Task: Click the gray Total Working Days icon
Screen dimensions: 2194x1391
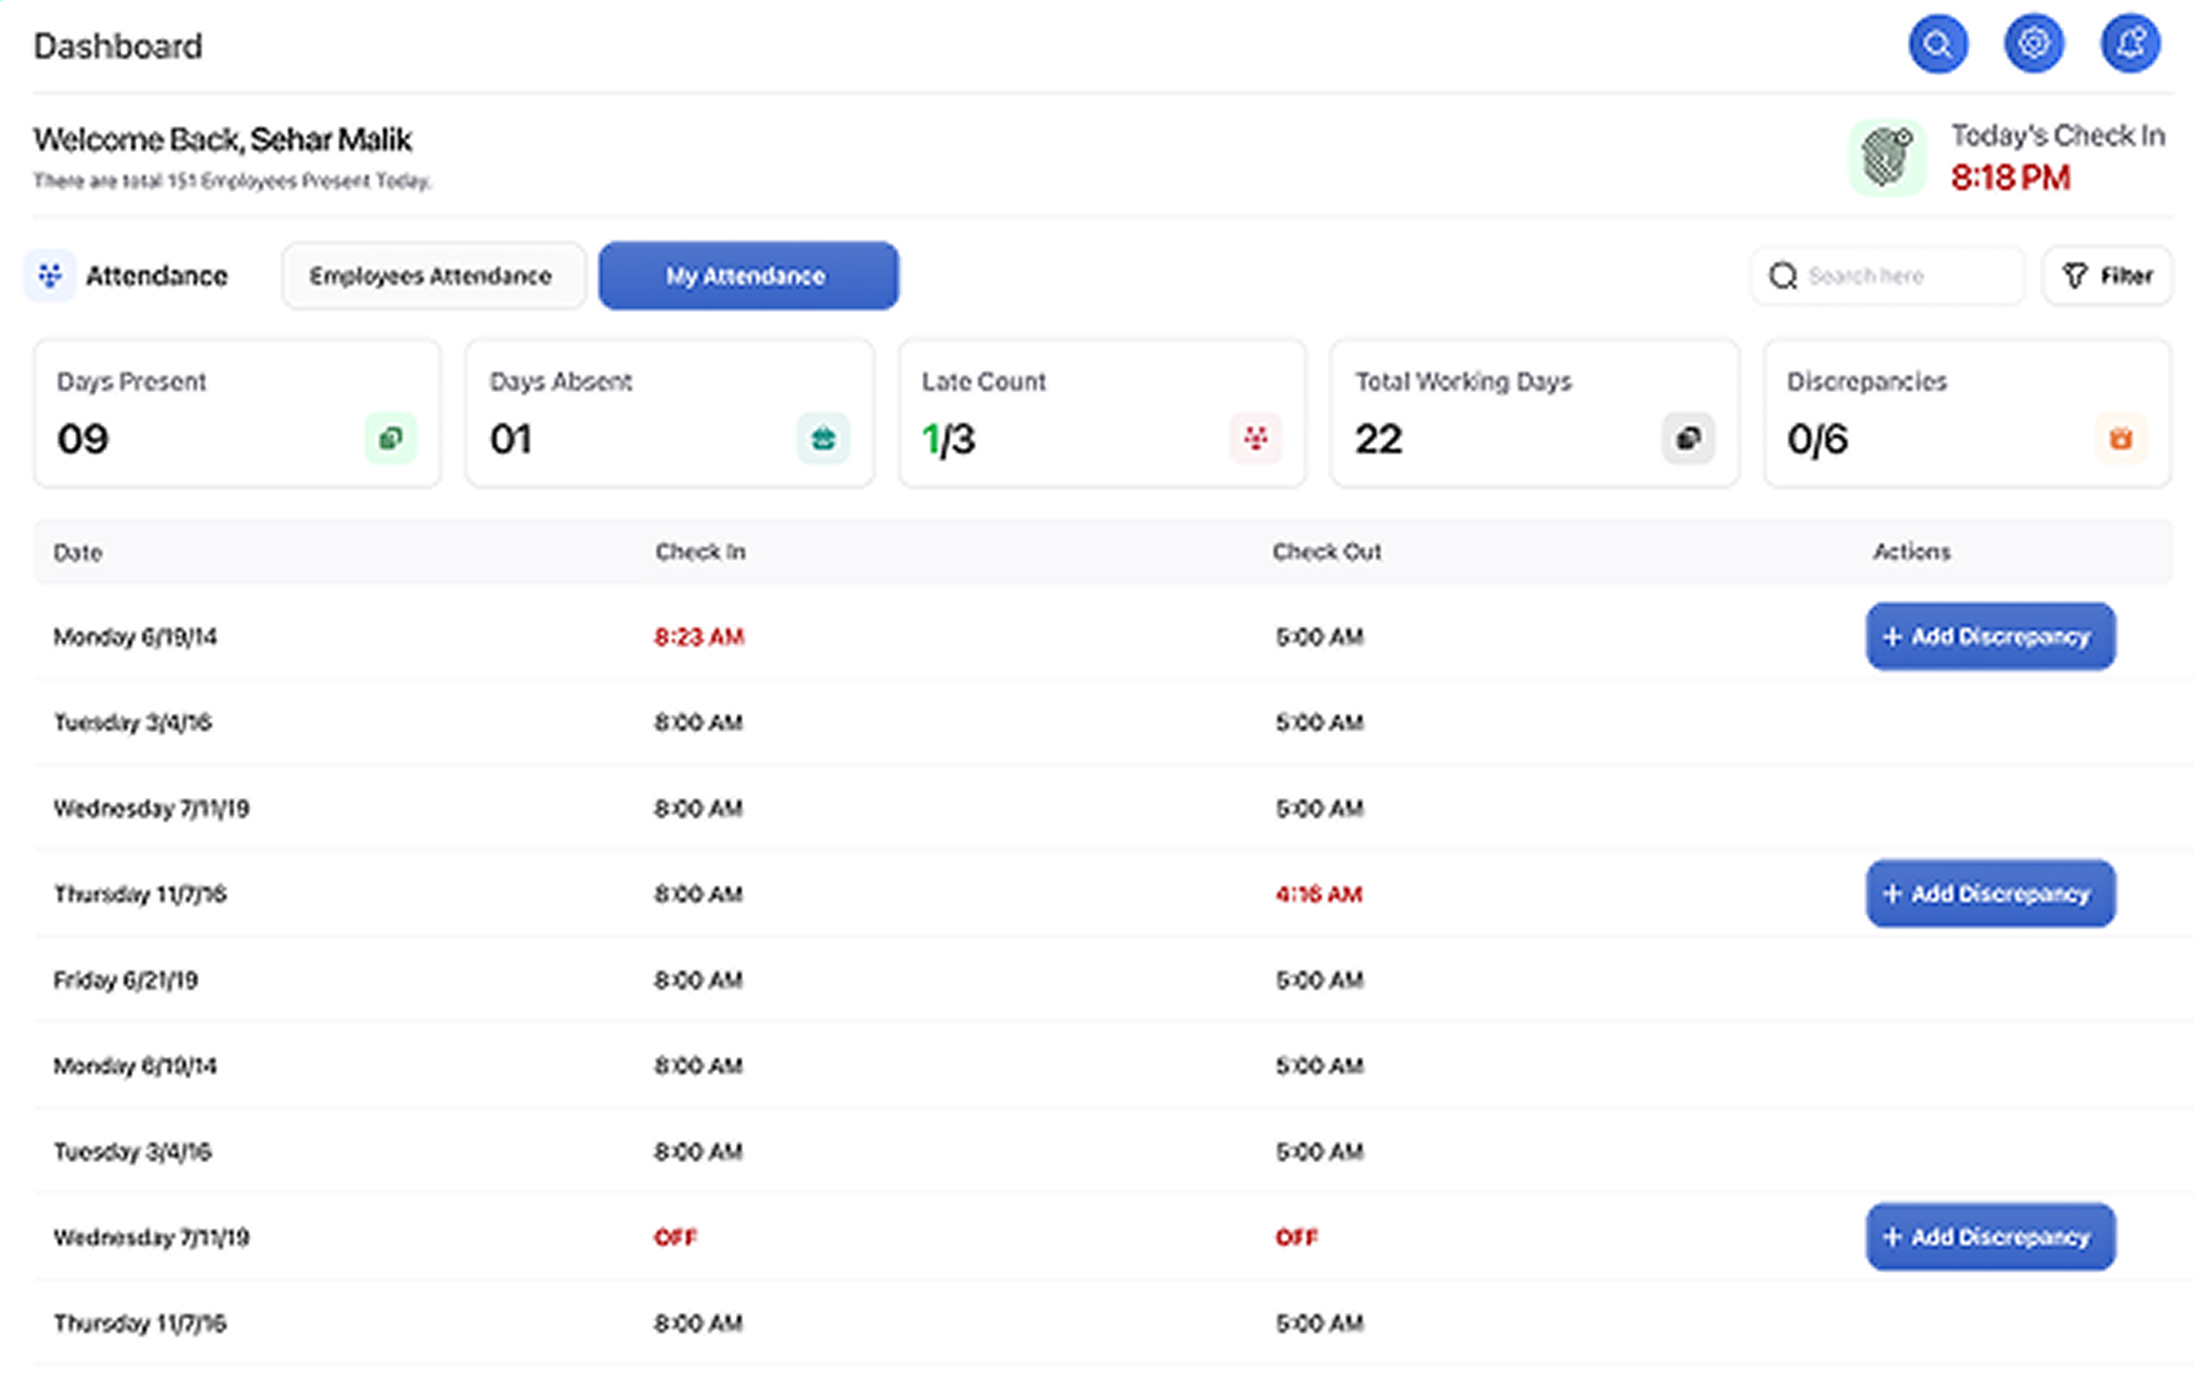Action: tap(1687, 438)
